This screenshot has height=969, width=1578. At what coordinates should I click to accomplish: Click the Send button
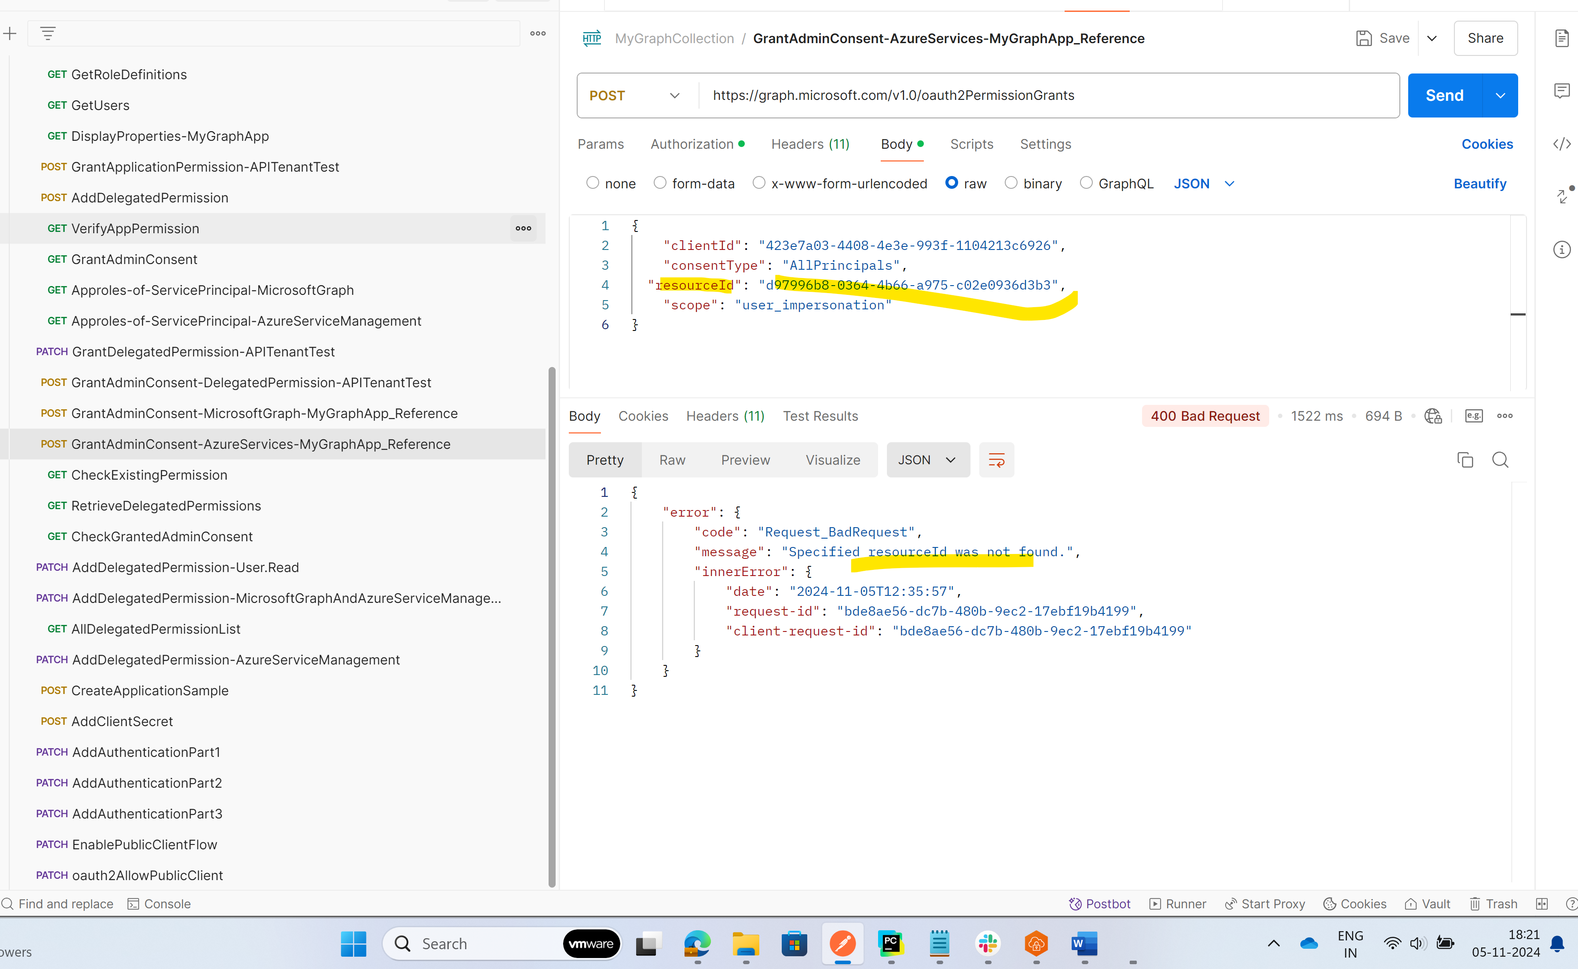[x=1443, y=95]
